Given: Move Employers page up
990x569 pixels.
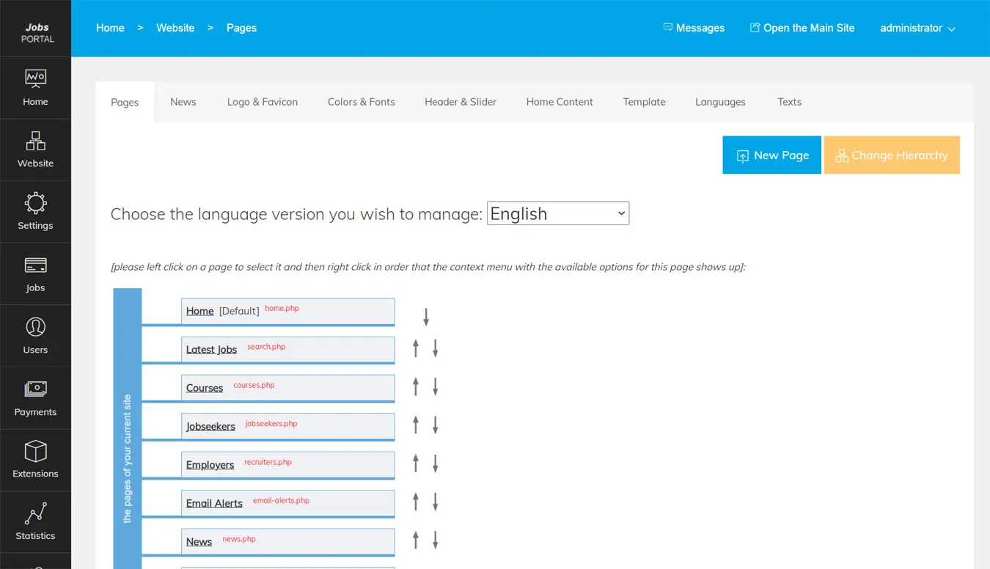Looking at the screenshot, I should coord(416,463).
